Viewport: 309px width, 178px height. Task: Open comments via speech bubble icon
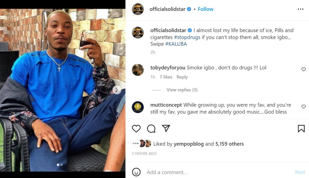151,129
